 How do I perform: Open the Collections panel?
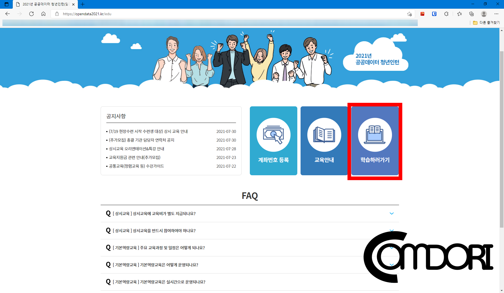point(471,14)
